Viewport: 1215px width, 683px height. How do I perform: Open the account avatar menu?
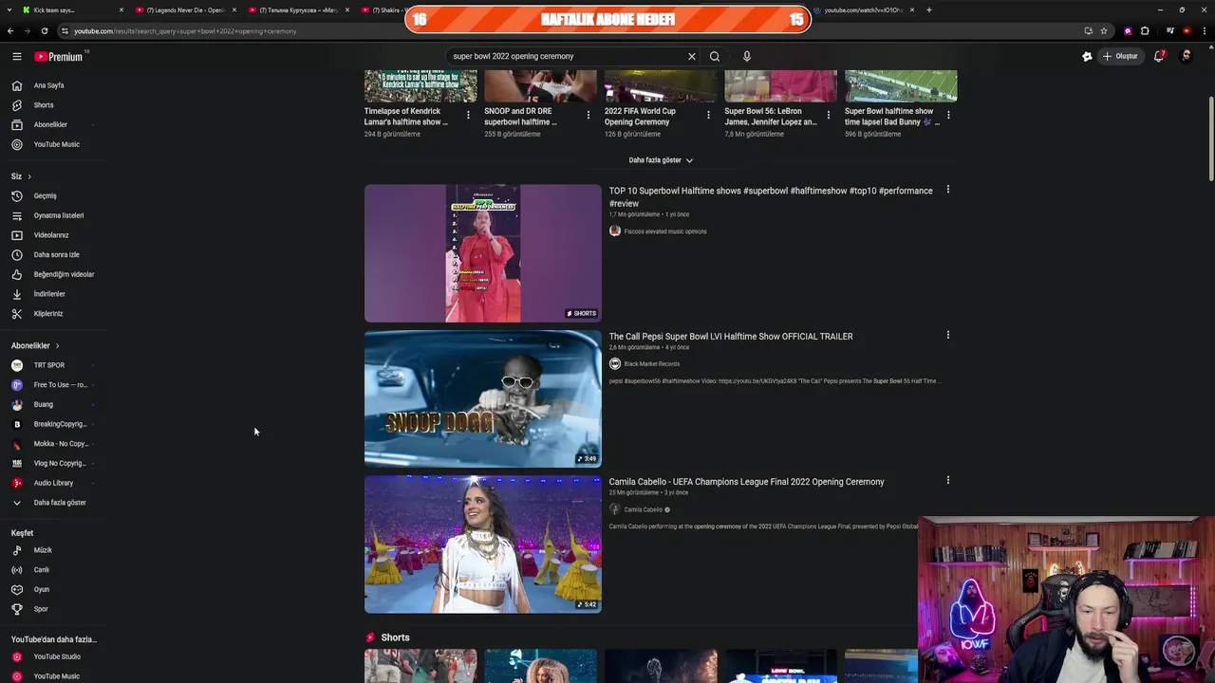click(x=1186, y=56)
